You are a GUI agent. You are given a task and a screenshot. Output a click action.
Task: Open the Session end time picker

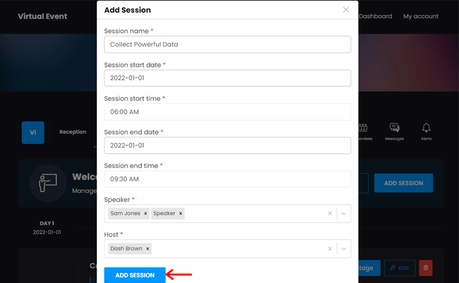(x=227, y=179)
